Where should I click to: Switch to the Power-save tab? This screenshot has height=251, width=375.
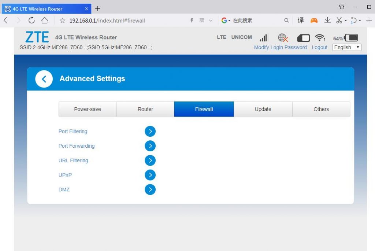click(87, 109)
